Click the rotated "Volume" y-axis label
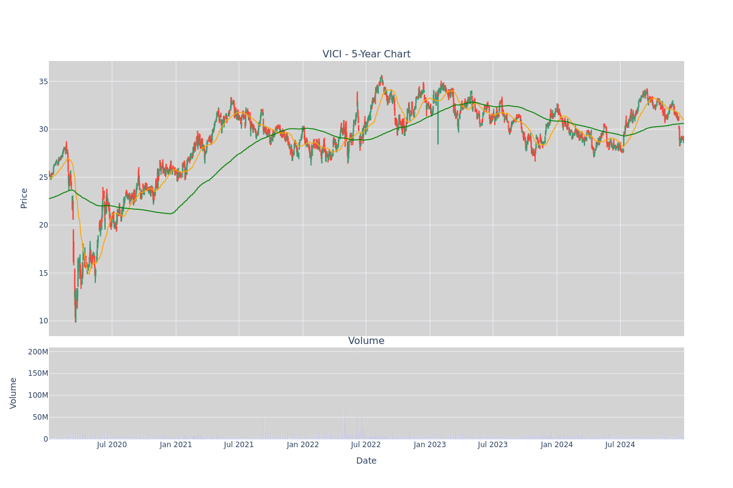The height and width of the screenshot is (488, 733). tap(13, 393)
